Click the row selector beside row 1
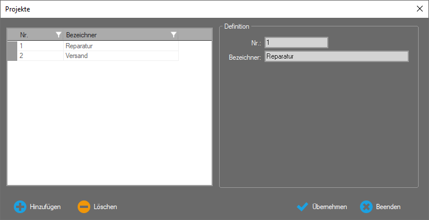429x220 pixels. point(12,46)
